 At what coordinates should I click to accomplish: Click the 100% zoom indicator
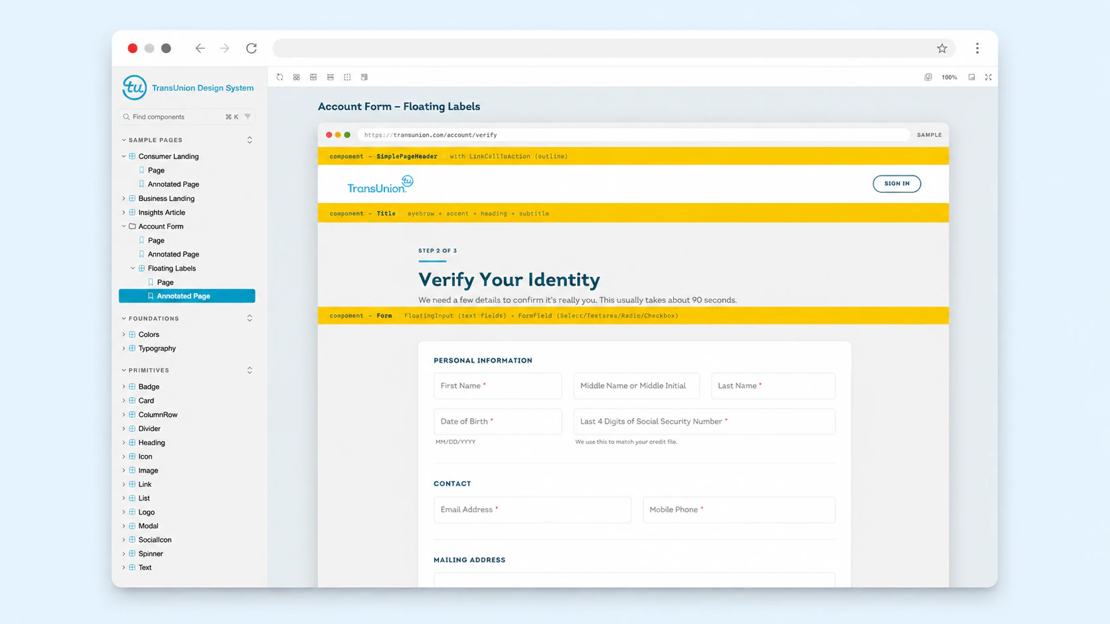point(949,78)
